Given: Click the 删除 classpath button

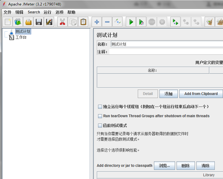Looking at the screenshot, I should click(x=186, y=166).
